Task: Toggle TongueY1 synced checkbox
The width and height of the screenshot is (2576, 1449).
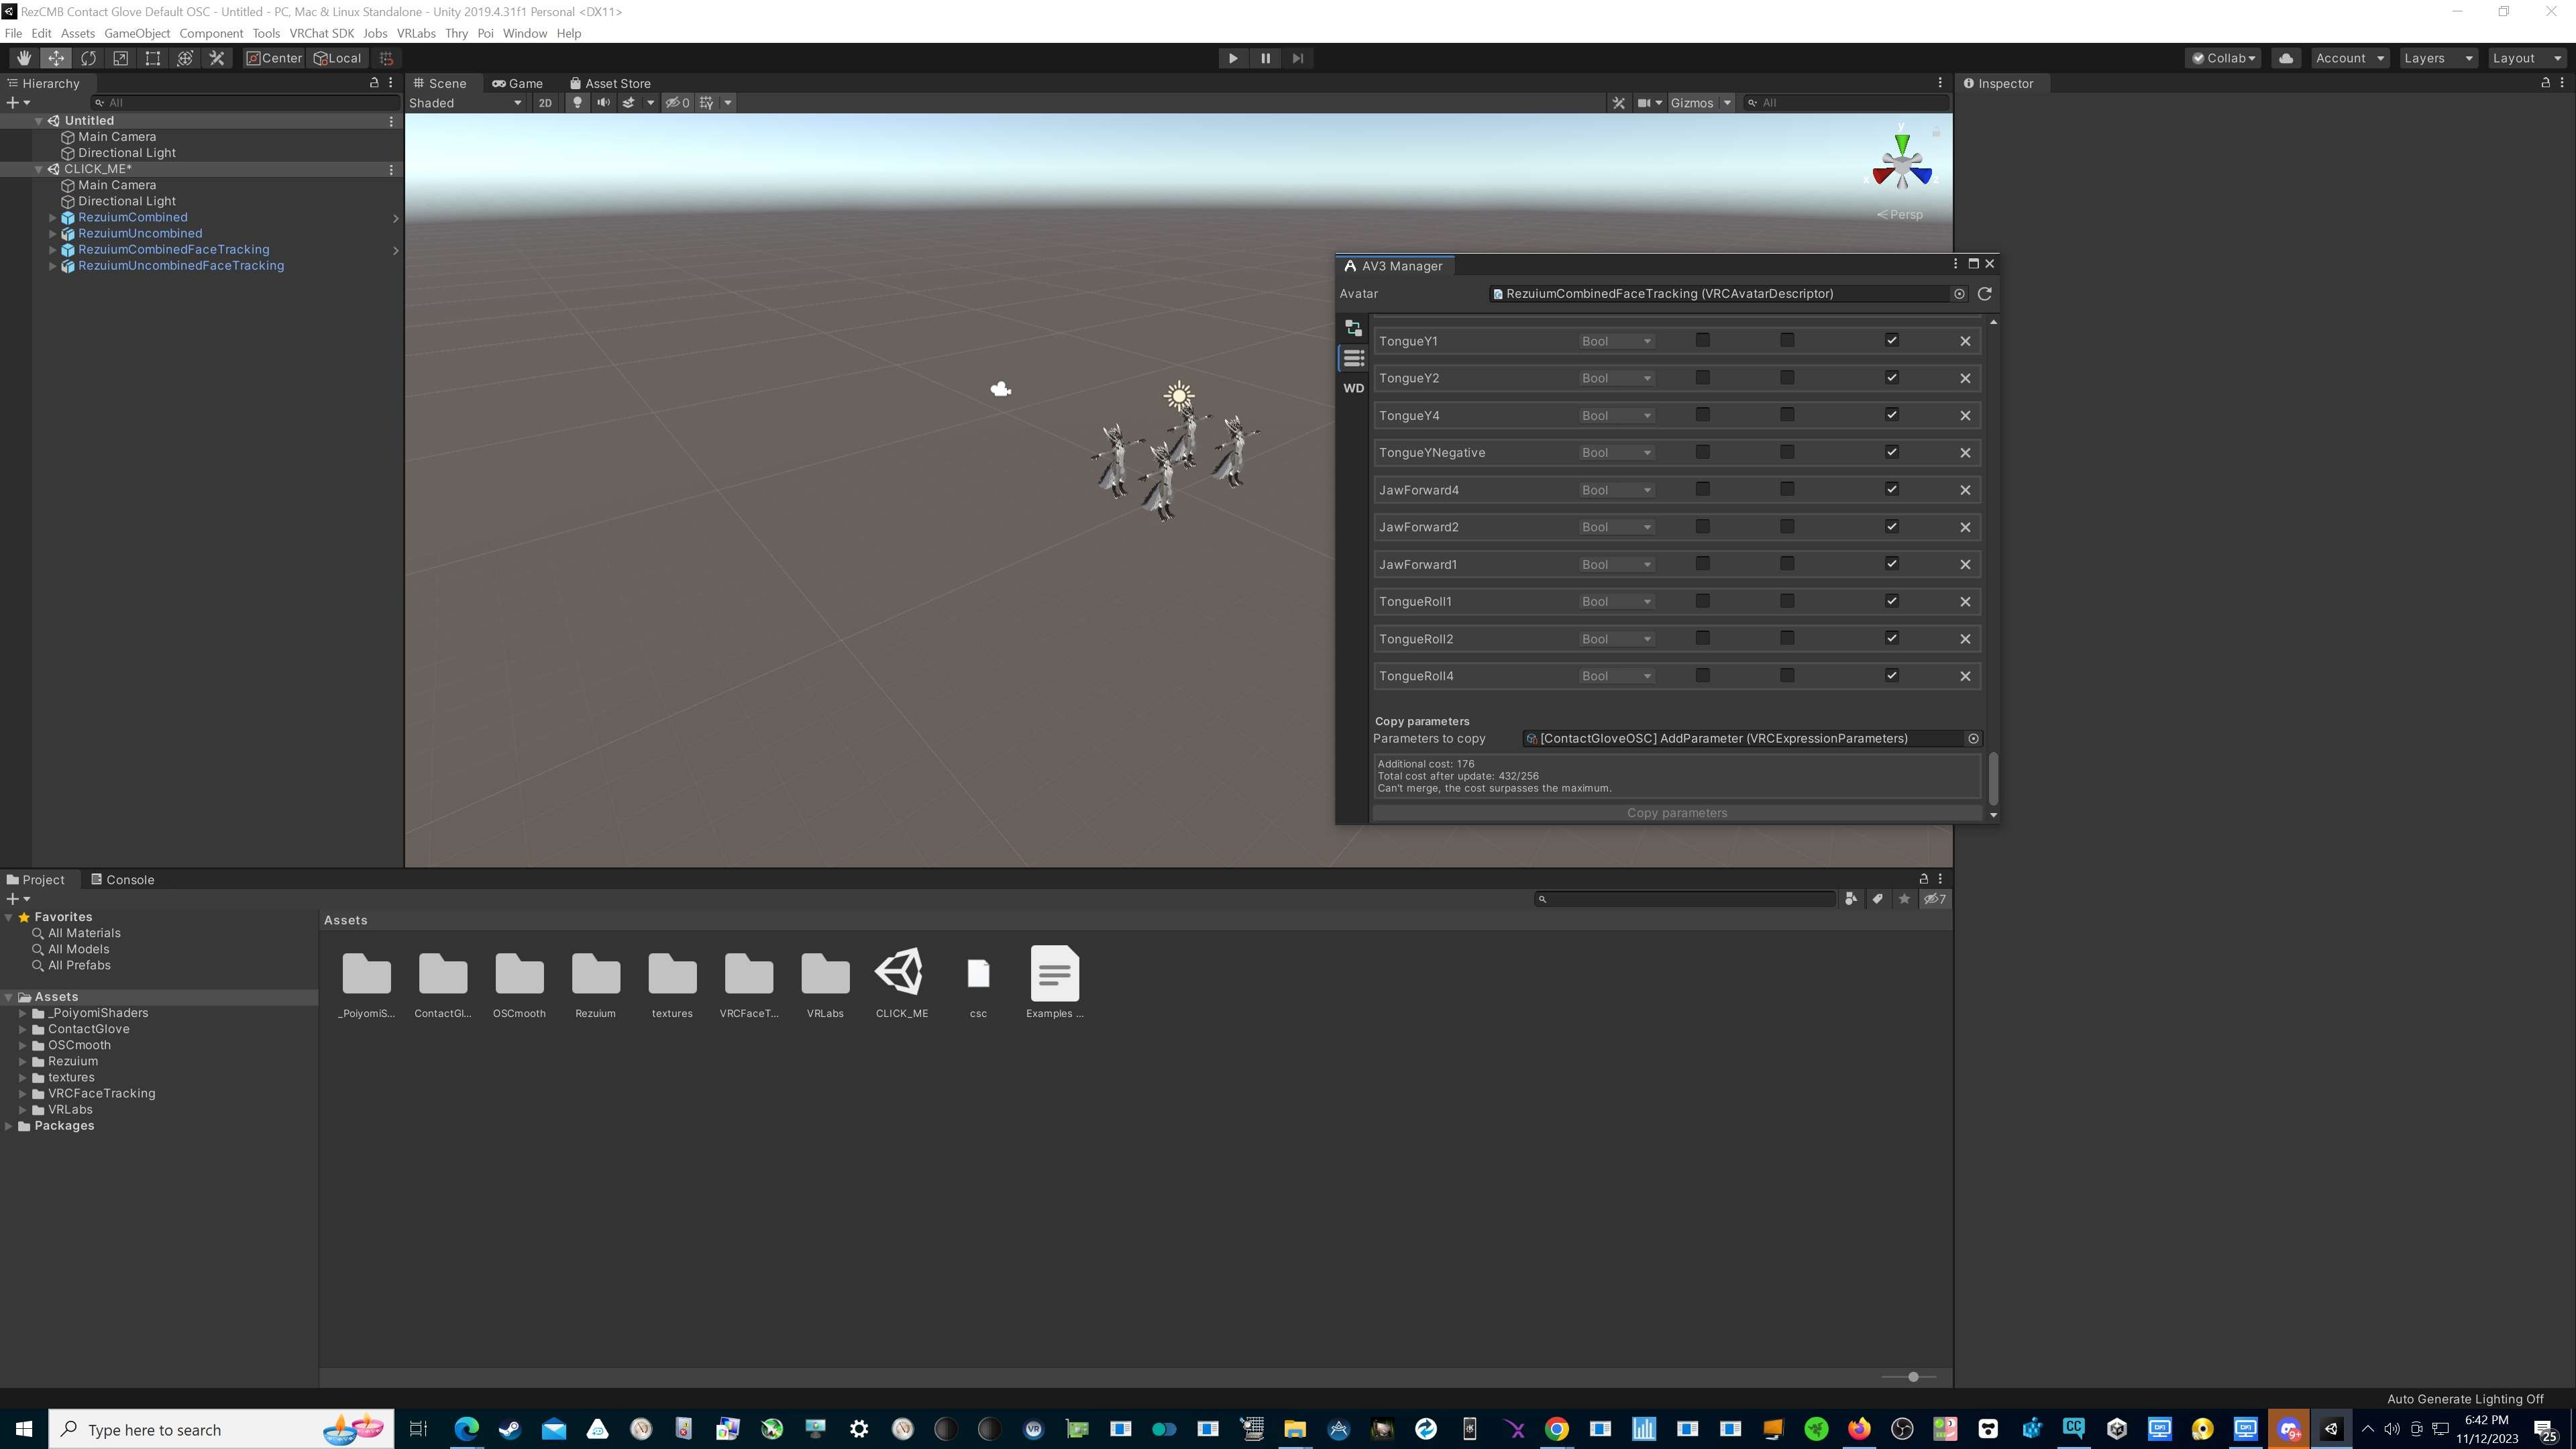Action: (1891, 340)
